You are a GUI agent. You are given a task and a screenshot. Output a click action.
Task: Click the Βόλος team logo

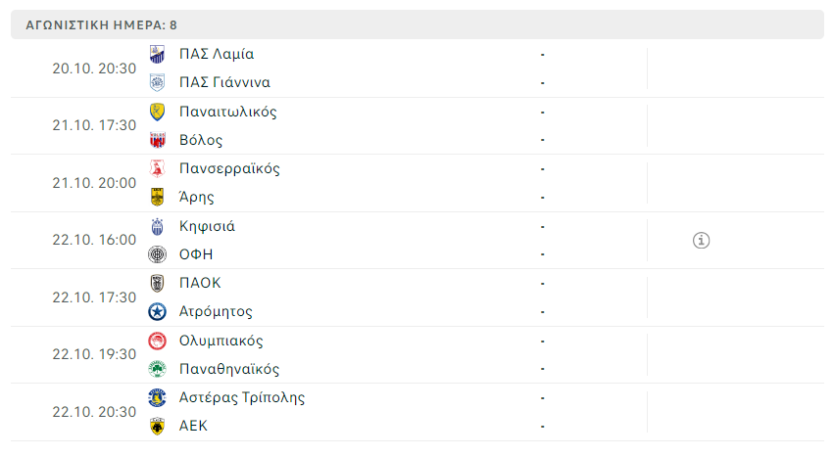coord(157,140)
